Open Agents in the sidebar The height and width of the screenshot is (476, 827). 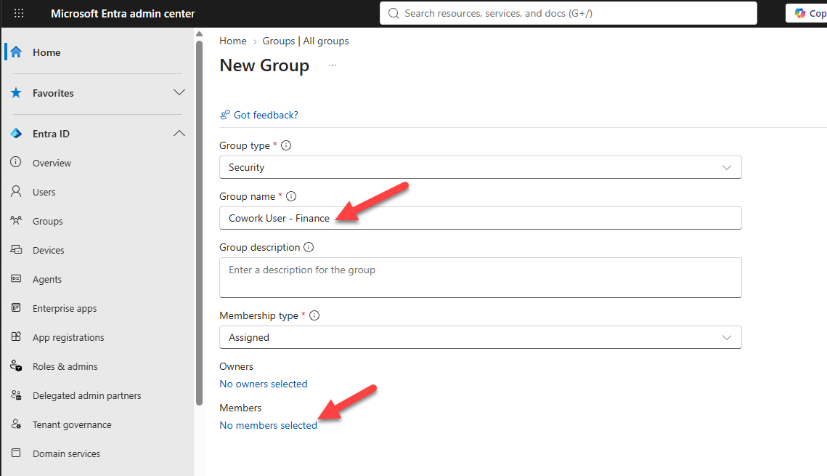point(47,279)
